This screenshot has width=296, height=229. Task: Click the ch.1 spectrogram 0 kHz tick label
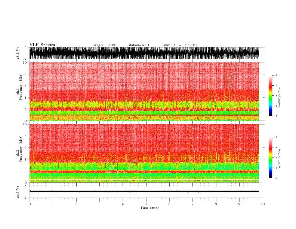26,121
